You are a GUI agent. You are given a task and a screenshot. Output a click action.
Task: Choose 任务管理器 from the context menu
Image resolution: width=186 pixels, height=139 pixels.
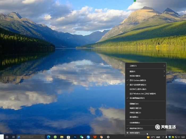pos(135,123)
